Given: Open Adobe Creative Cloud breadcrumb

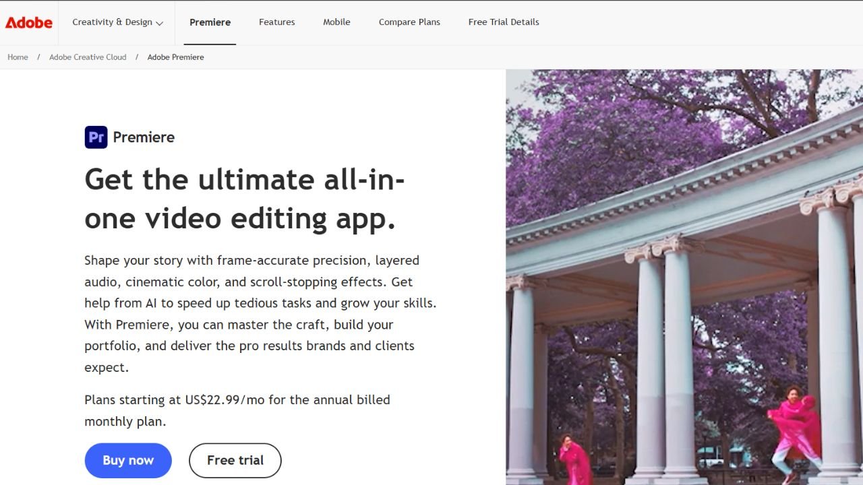Looking at the screenshot, I should (88, 57).
